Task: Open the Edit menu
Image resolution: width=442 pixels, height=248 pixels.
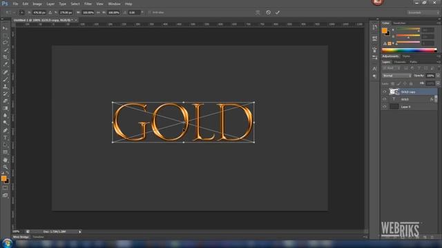Action: pos(26,4)
